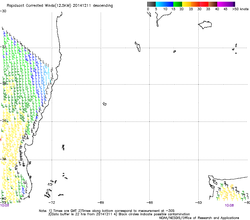Screen dimensions: 250x220
Task: Click the 'Note: 1) Times are GMT' line
Action: click(x=107, y=211)
